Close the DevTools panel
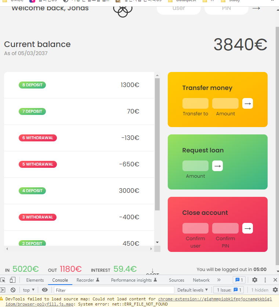The width and height of the screenshot is (279, 307). [x=275, y=280]
